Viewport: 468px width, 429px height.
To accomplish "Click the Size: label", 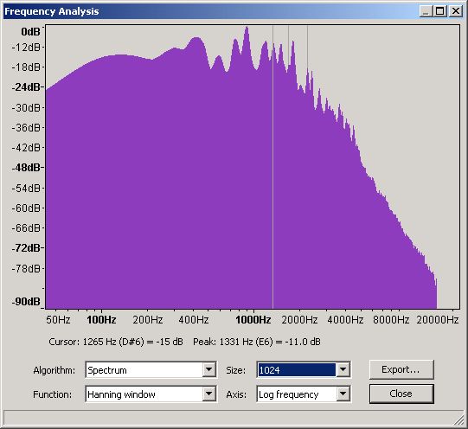I will point(236,370).
